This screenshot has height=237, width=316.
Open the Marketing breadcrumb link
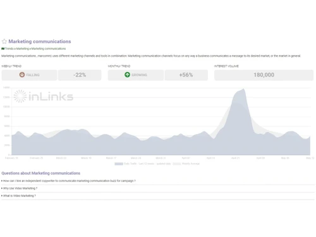(x=23, y=49)
